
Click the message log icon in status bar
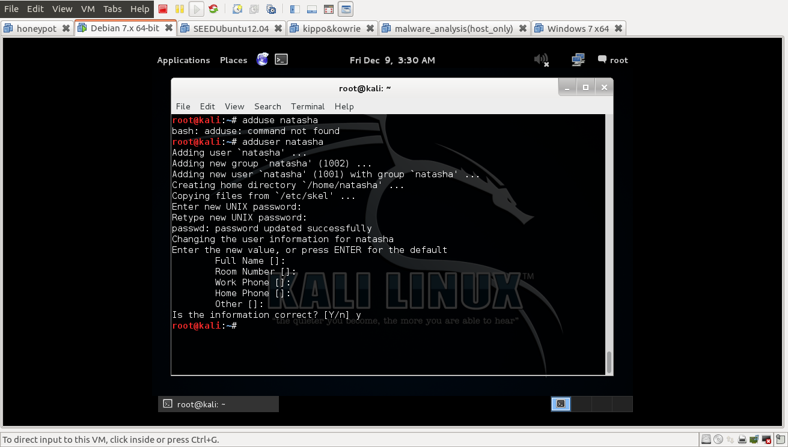click(780, 439)
